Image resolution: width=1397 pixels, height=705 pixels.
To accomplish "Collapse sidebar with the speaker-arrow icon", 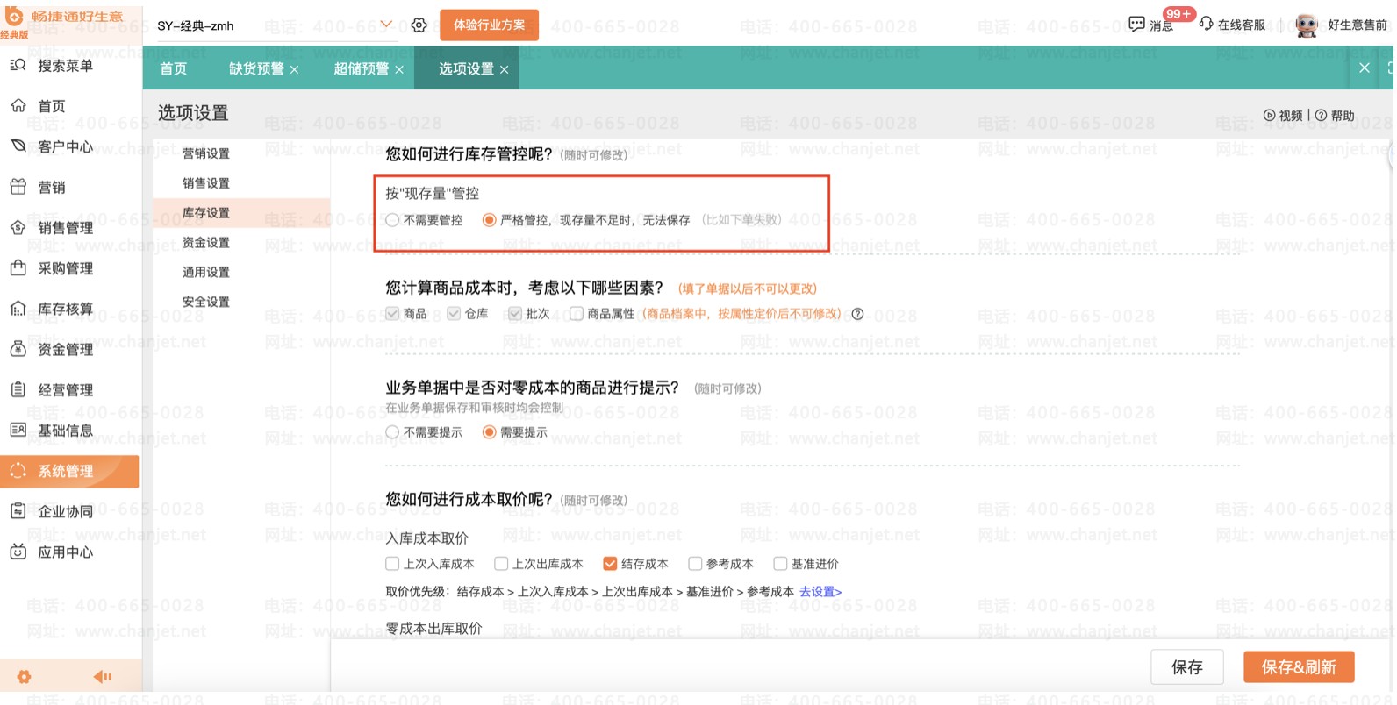I will tap(103, 676).
